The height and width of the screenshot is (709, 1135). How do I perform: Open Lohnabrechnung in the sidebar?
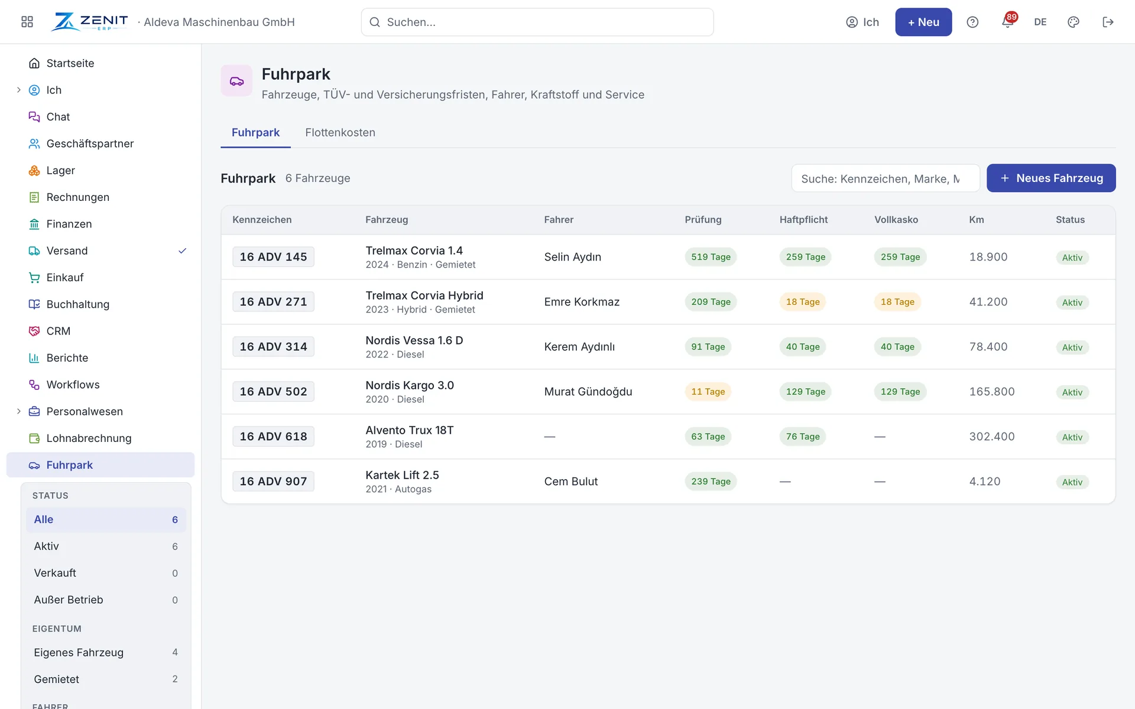(100, 438)
